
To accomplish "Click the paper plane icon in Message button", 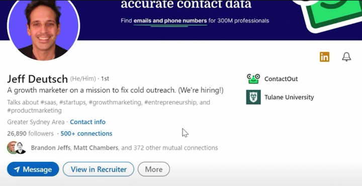I will click(17, 169).
